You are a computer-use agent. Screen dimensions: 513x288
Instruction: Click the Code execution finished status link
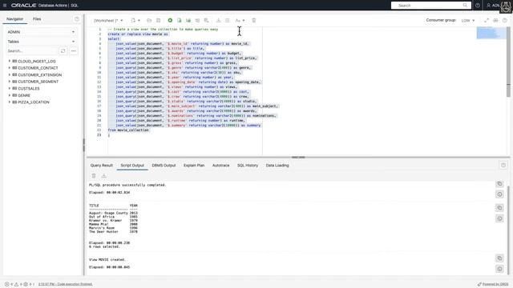coord(66,284)
